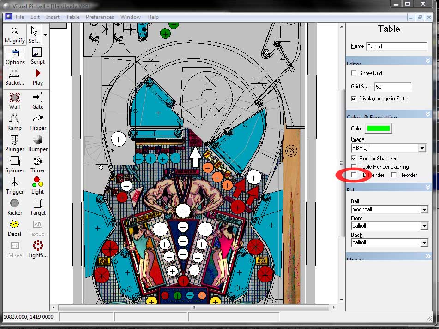
Task: Play the table
Action: point(37,77)
